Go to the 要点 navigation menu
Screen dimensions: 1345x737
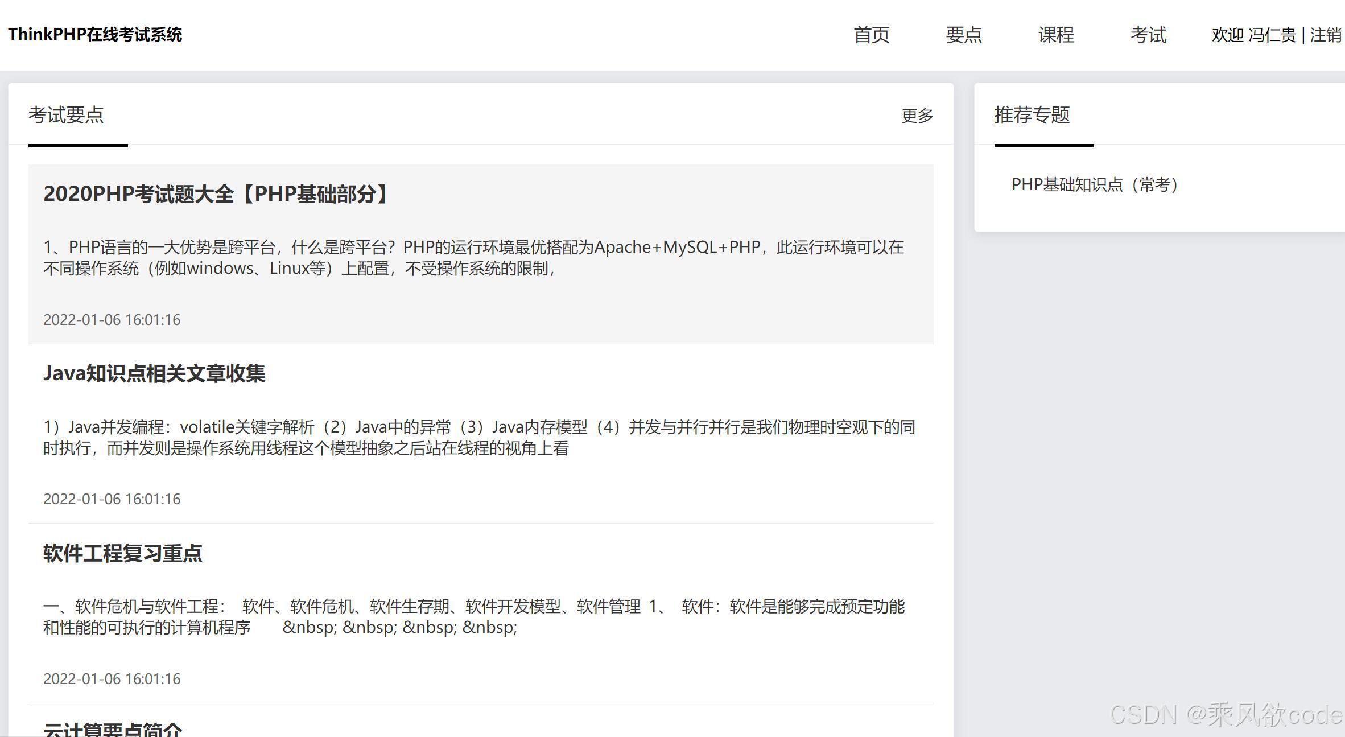[963, 35]
